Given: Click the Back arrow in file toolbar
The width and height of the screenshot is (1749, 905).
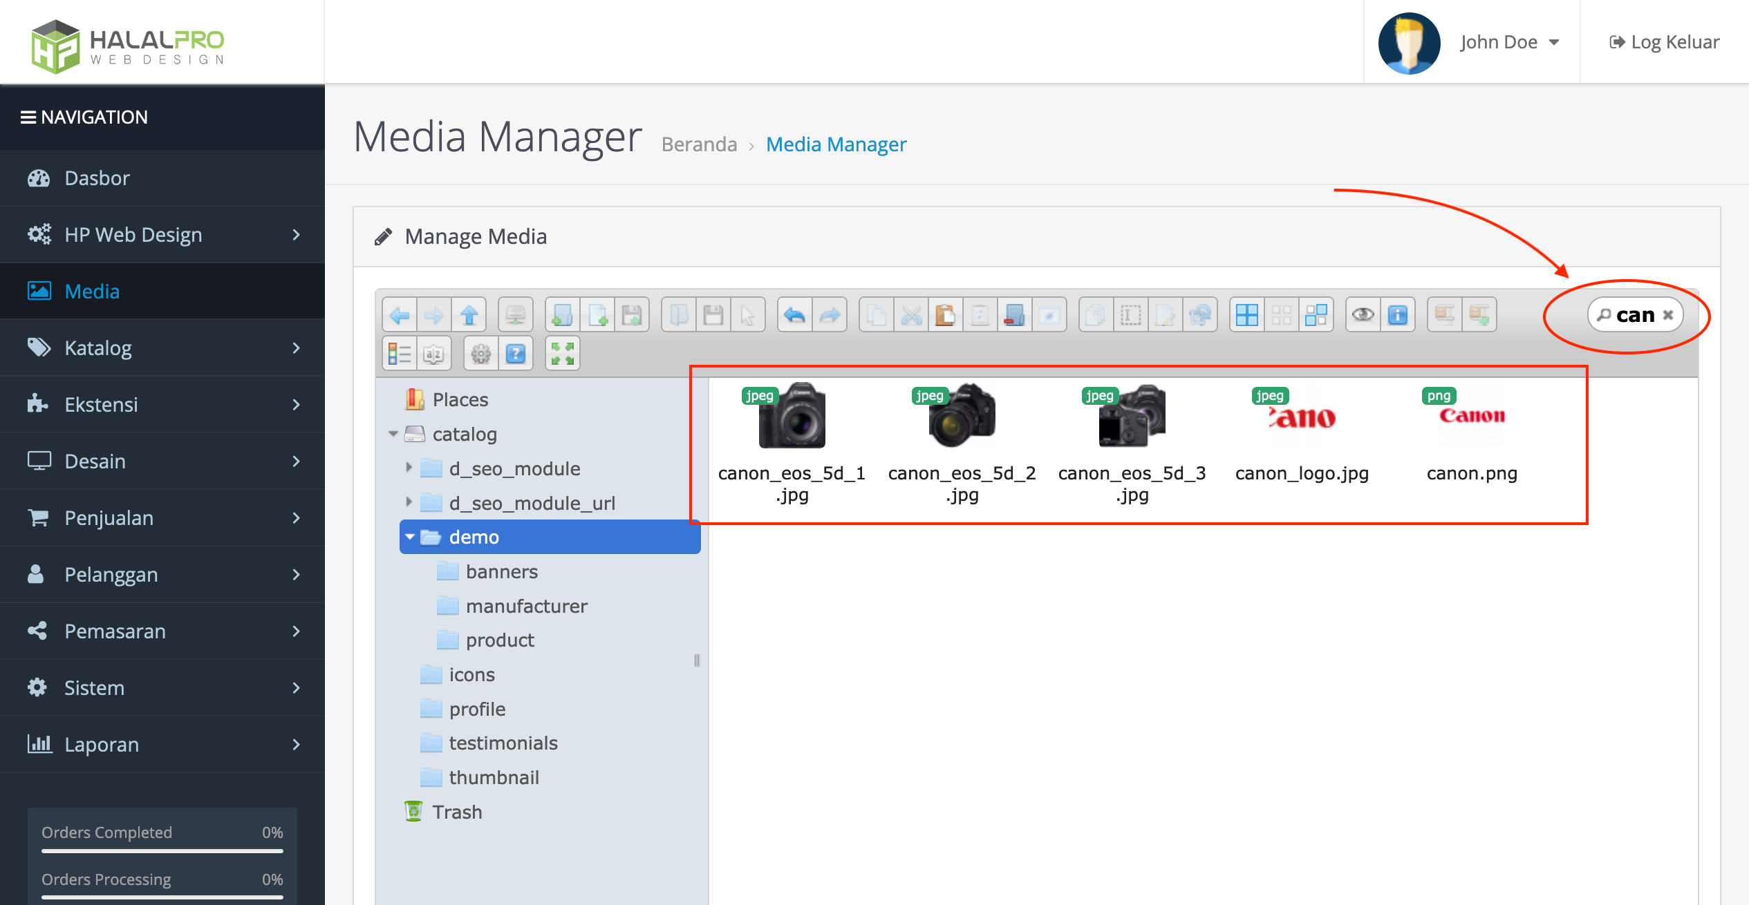Looking at the screenshot, I should pos(400,316).
